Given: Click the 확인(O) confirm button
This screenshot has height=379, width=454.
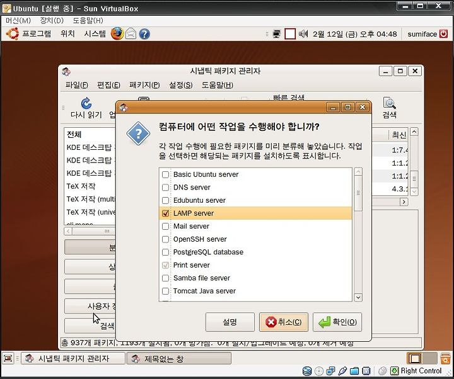Looking at the screenshot, I should (337, 322).
